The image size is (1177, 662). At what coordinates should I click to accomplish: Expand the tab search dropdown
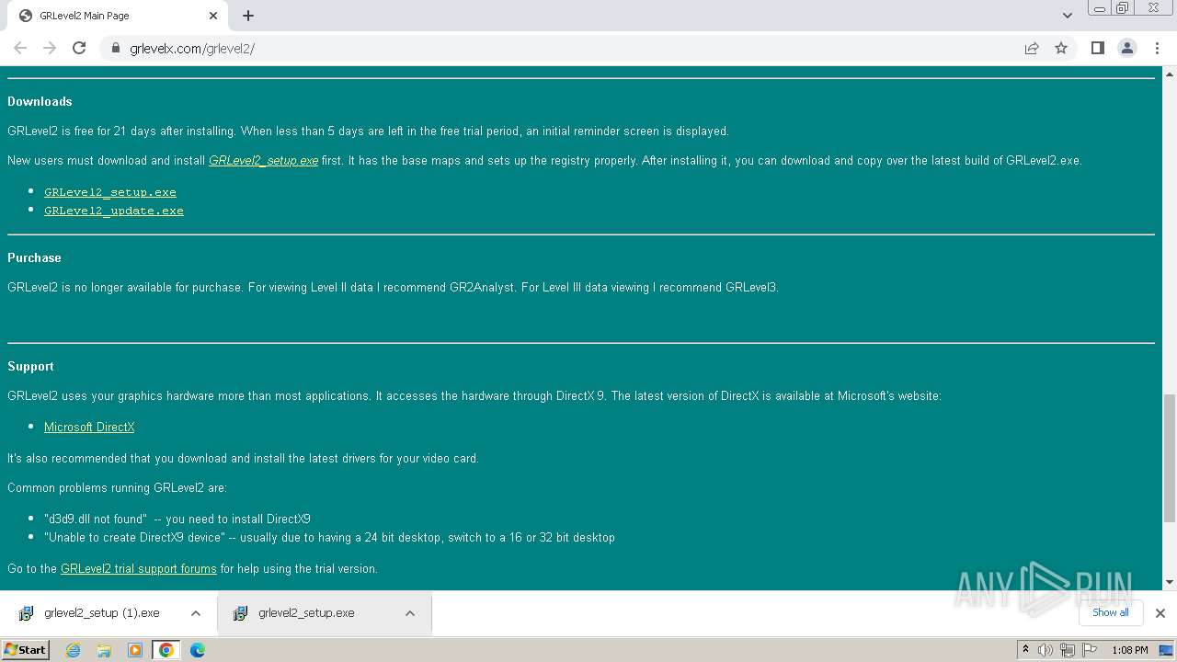1067,16
